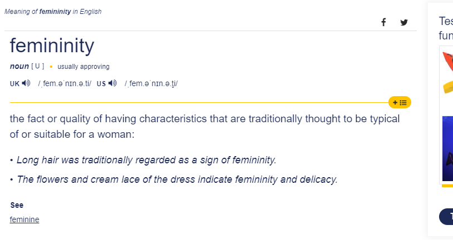Share this entry on Facebook
Screen dimensions: 453x240
tap(383, 22)
